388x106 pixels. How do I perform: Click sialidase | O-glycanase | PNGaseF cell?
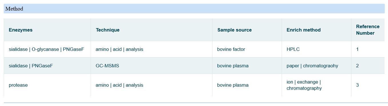46,49
